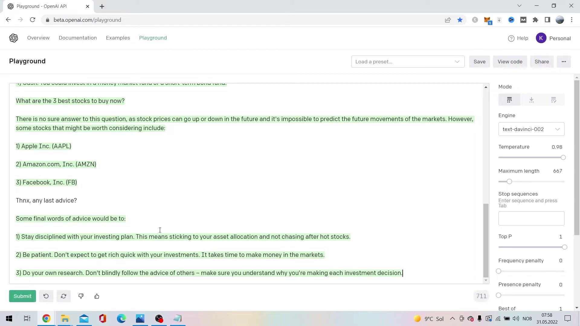This screenshot has width=580, height=326.
Task: Click the Top P slider handle
Action: coord(564,247)
